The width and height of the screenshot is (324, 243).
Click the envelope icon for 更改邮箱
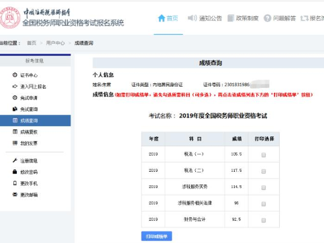pyautogui.click(x=15, y=195)
